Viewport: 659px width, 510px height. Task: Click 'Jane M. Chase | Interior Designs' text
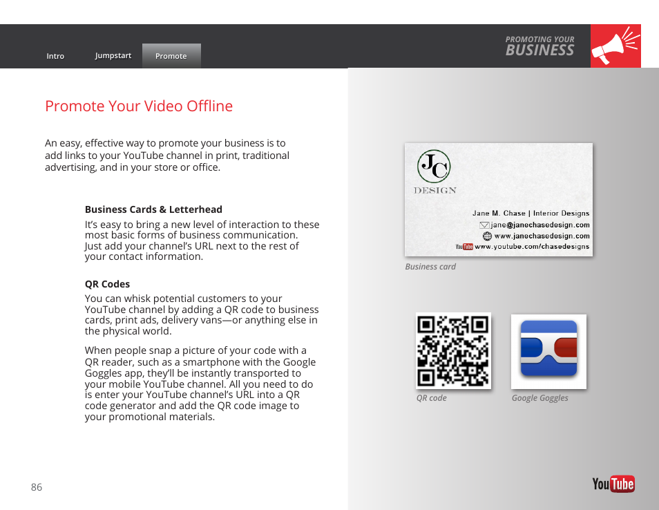point(531,213)
